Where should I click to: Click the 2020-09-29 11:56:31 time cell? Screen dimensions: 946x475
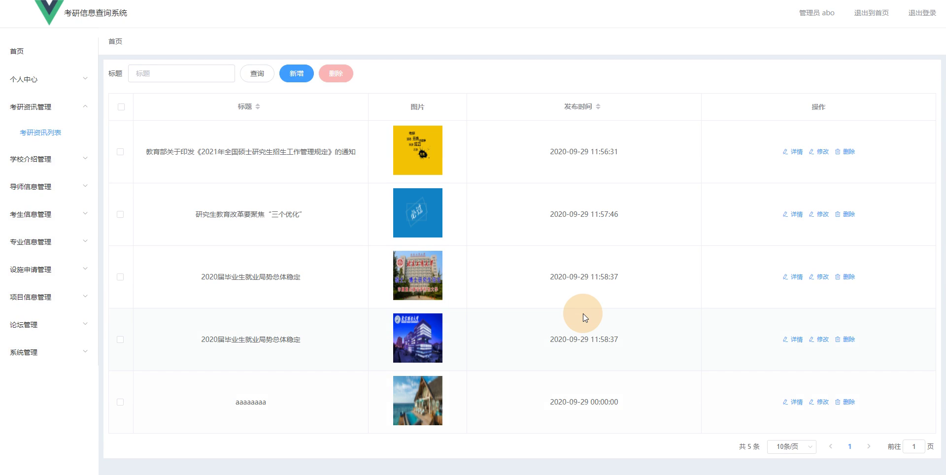(x=584, y=152)
